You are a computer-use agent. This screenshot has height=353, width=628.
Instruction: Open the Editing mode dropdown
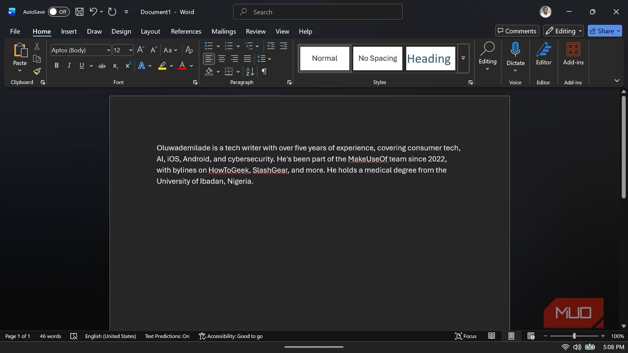coord(563,31)
